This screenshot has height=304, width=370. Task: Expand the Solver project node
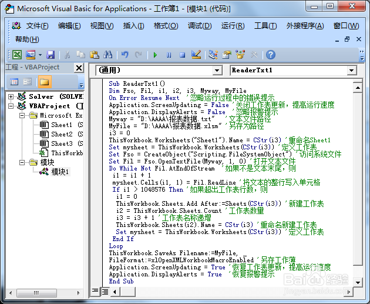coord(11,96)
